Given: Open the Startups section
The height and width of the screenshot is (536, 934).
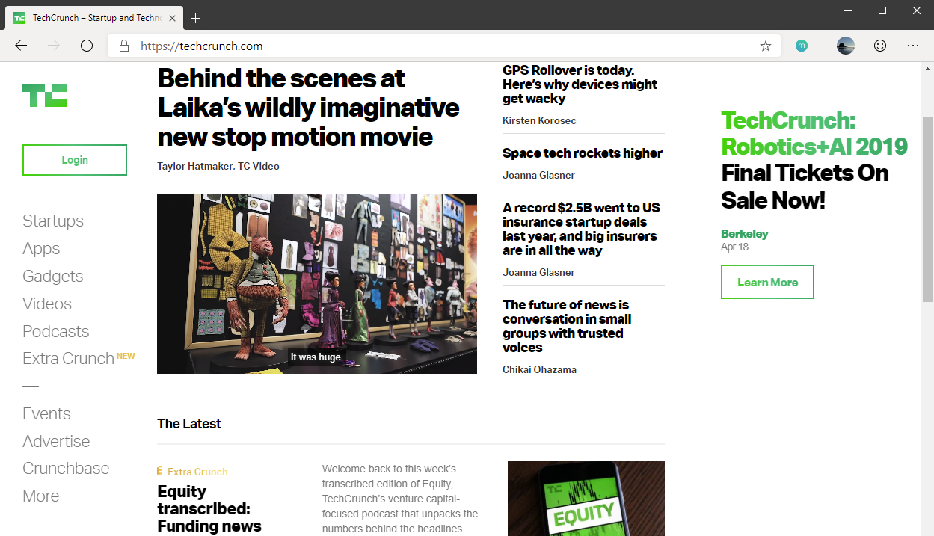Looking at the screenshot, I should (x=53, y=221).
